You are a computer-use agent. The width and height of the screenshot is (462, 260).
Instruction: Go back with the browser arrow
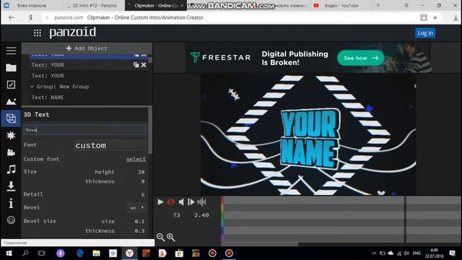coord(12,17)
